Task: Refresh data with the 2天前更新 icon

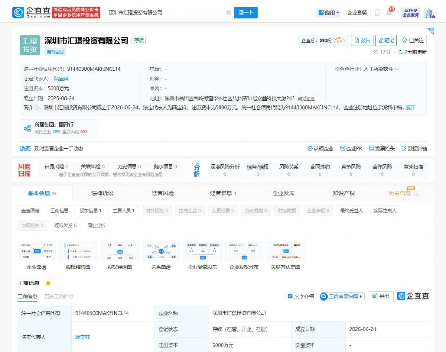Action: coord(400,52)
